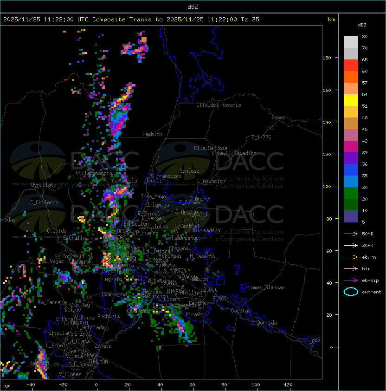Click the 'Catitas' map label
This screenshot has width=386, height=391.
241,311
